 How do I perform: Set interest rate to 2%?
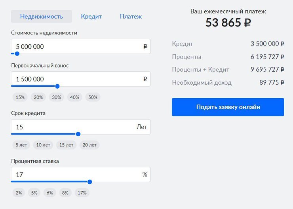(x=19, y=193)
